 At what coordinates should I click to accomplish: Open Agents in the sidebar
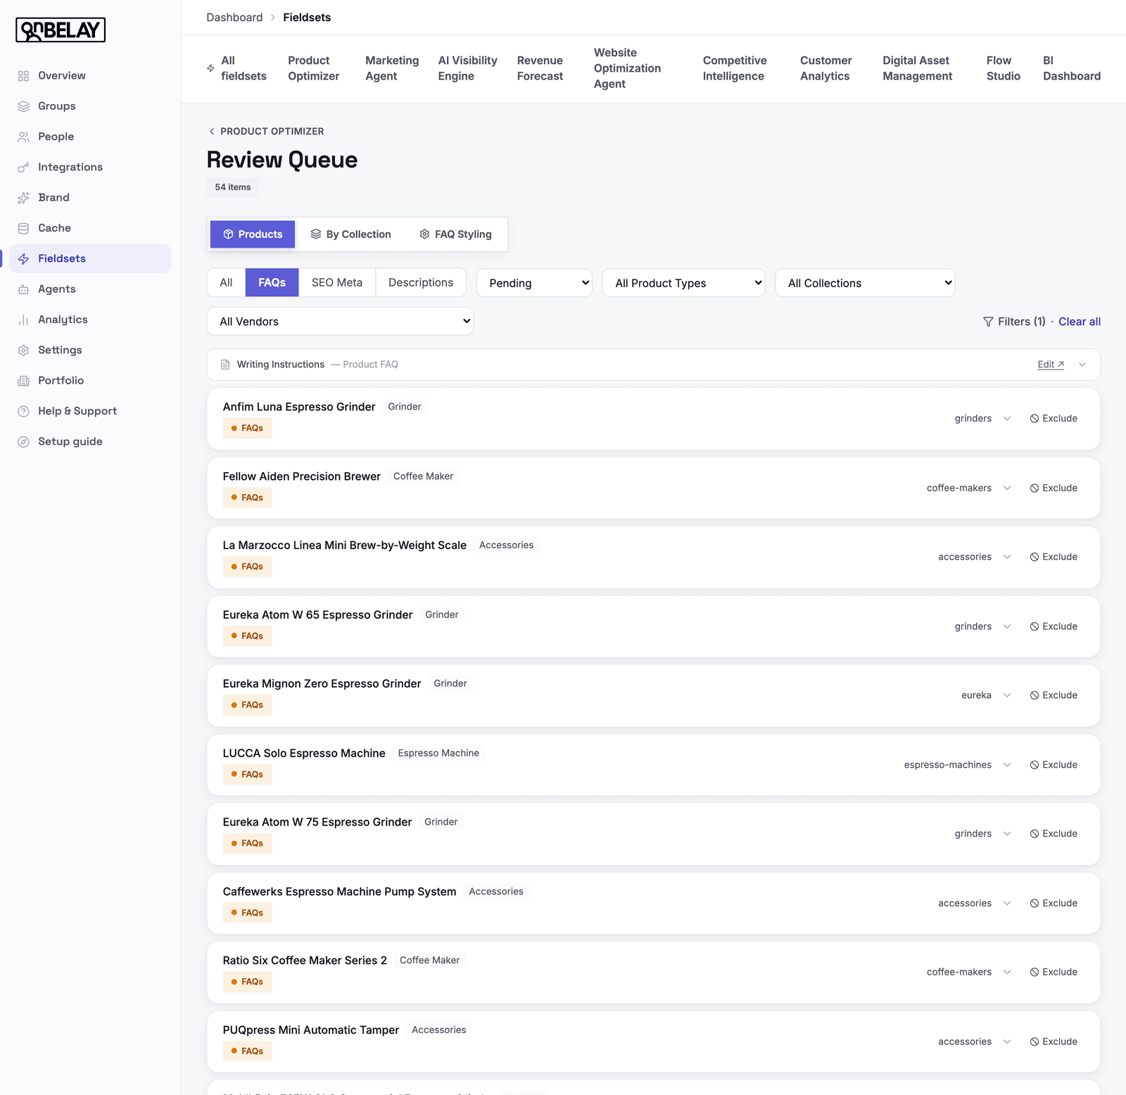56,289
